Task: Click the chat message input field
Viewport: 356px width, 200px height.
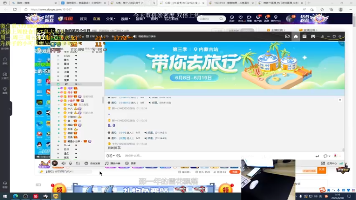Action: (x=218, y=156)
